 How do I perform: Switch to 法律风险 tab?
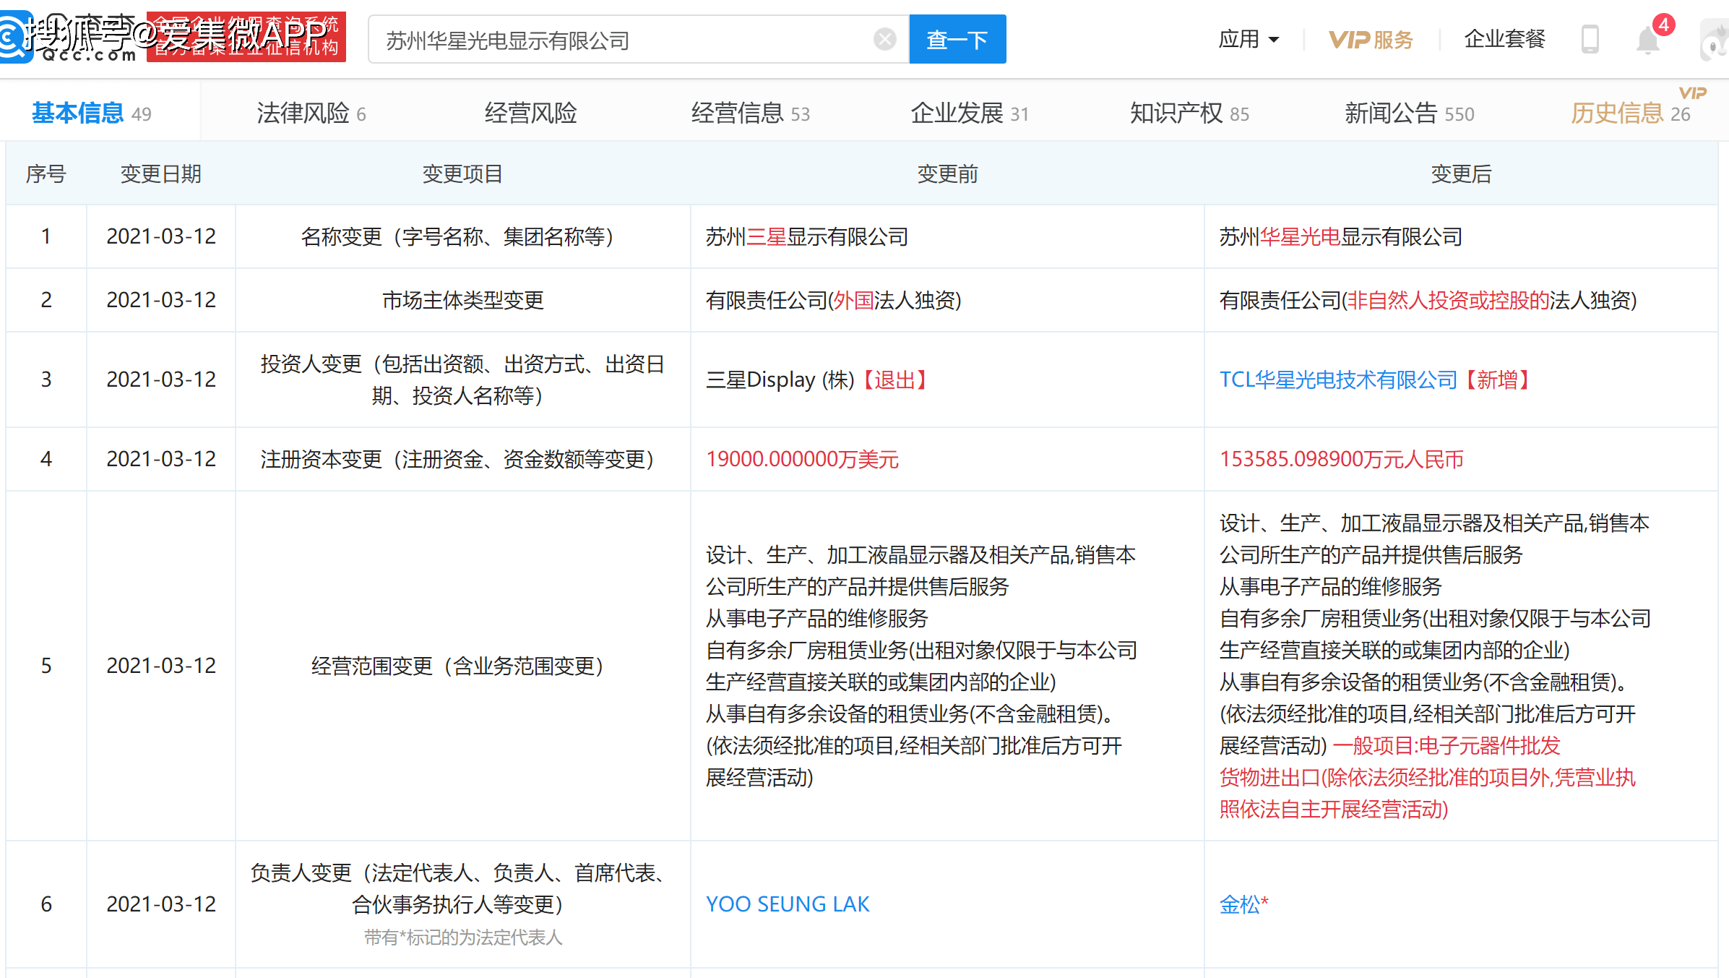311,113
